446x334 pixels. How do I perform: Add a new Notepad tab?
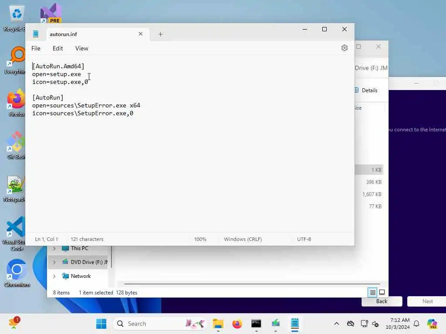[x=160, y=34]
